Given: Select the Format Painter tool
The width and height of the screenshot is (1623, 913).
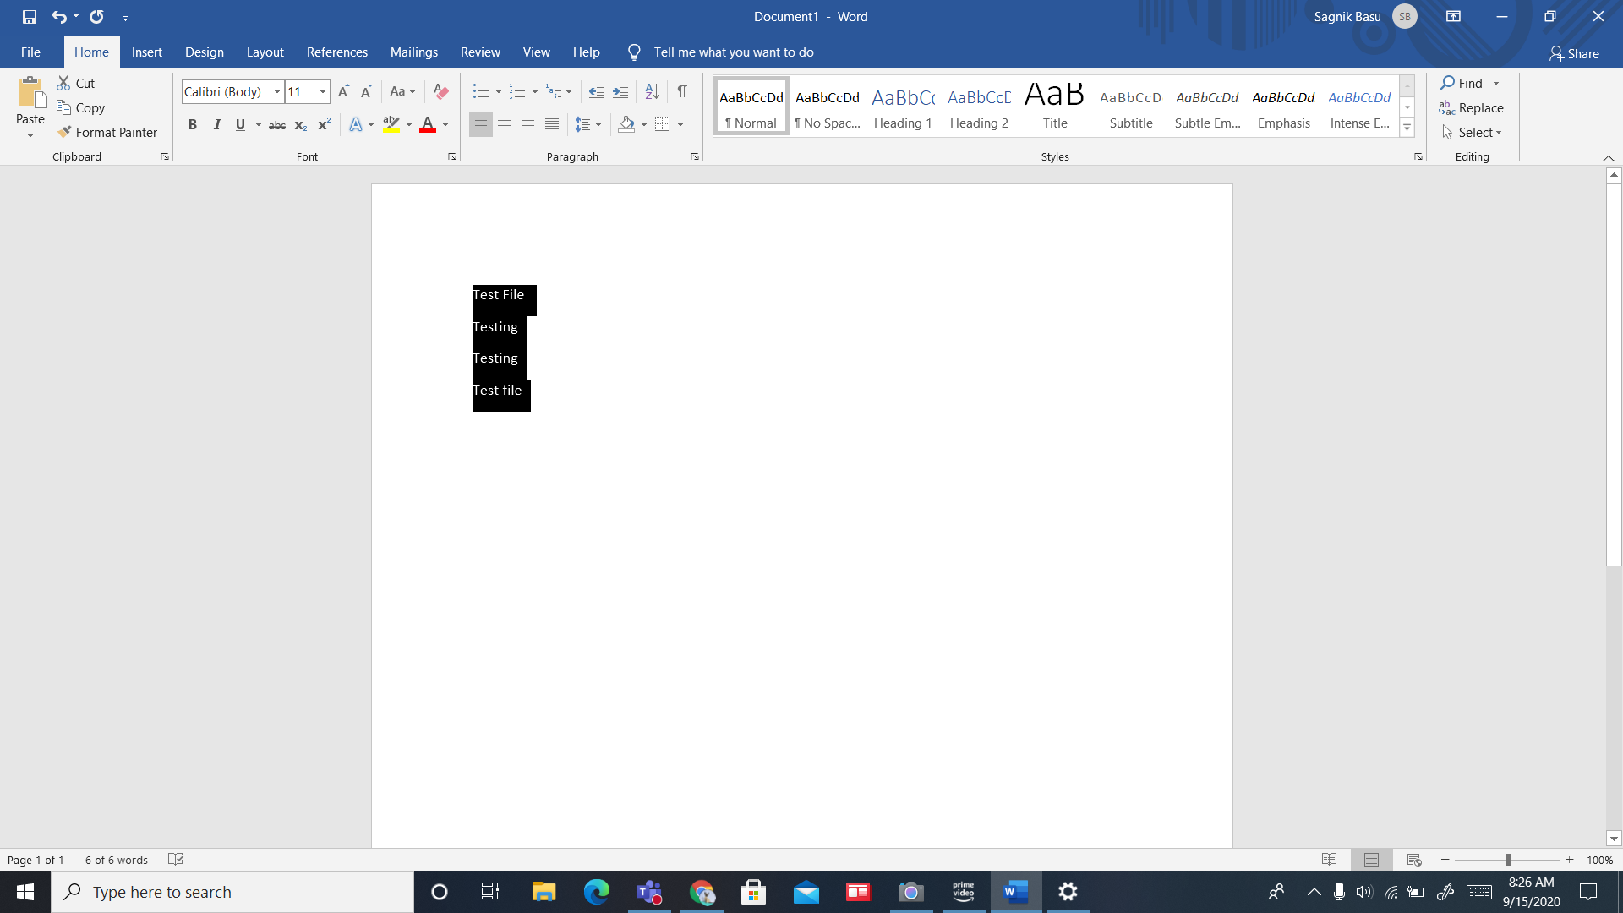Looking at the screenshot, I should tap(107, 132).
